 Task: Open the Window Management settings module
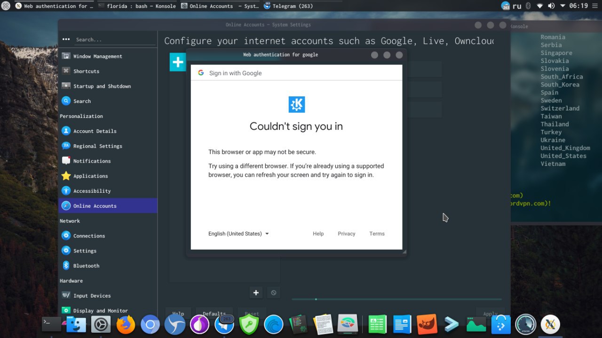(x=108, y=56)
